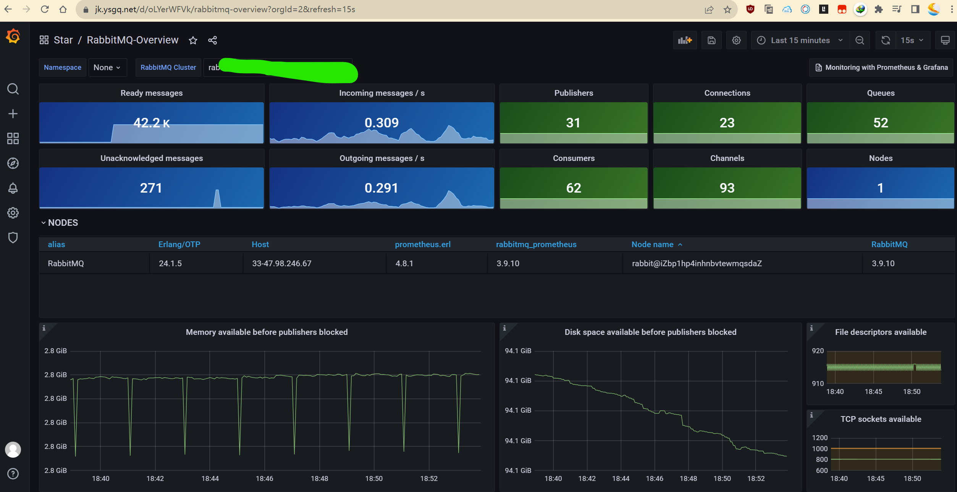Open the Grafana home logo

pyautogui.click(x=13, y=36)
